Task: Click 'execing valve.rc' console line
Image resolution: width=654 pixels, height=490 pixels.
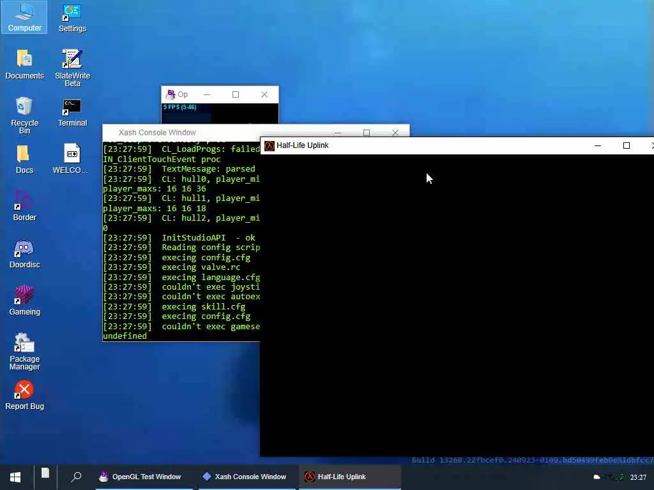Action: tap(171, 267)
